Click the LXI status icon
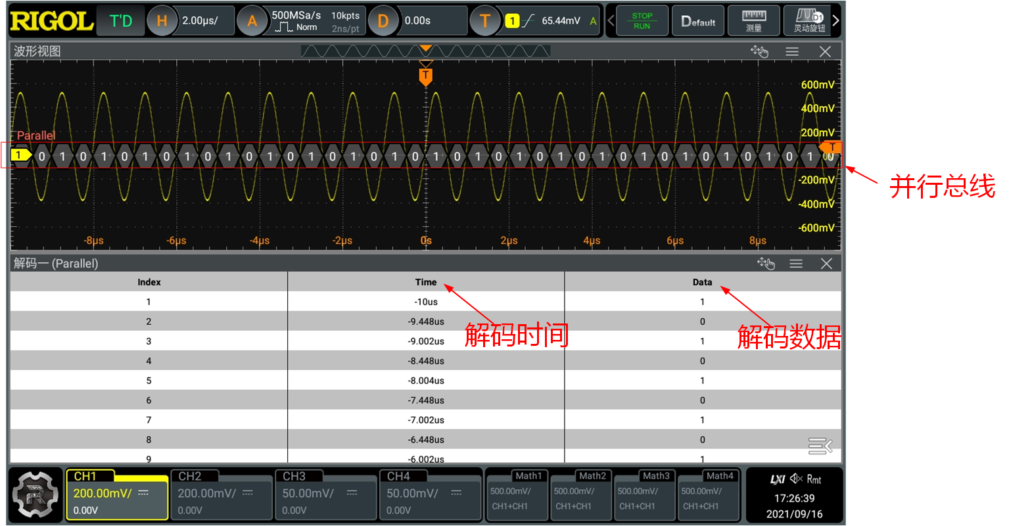Viewport: 1009px width, 526px height. [x=778, y=479]
